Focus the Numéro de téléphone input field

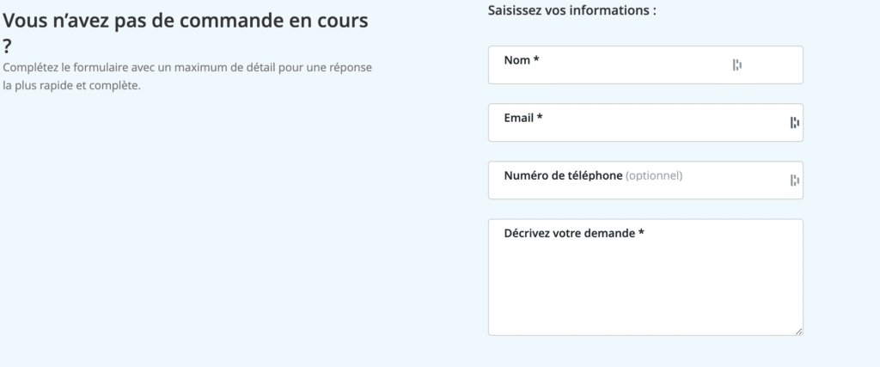click(645, 180)
